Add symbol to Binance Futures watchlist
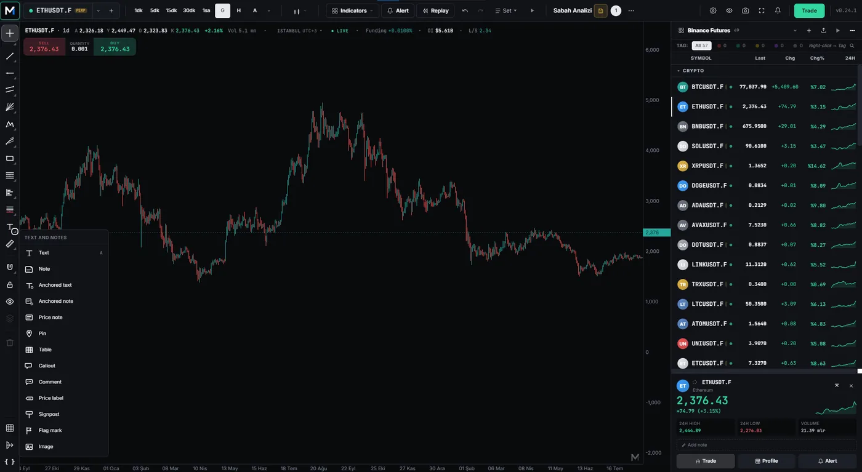862x472 pixels. tap(809, 30)
